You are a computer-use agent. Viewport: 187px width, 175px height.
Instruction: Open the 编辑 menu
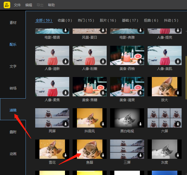tap(29, 5)
